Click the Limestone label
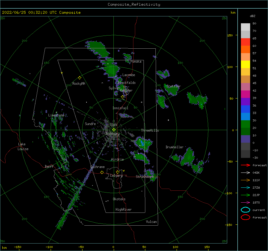The width and height of the screenshot is (268, 251). (x=56, y=115)
